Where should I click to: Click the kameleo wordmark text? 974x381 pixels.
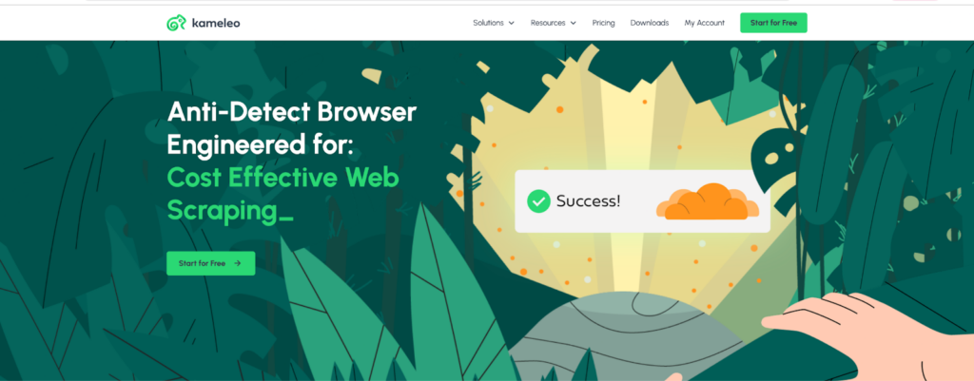[215, 23]
